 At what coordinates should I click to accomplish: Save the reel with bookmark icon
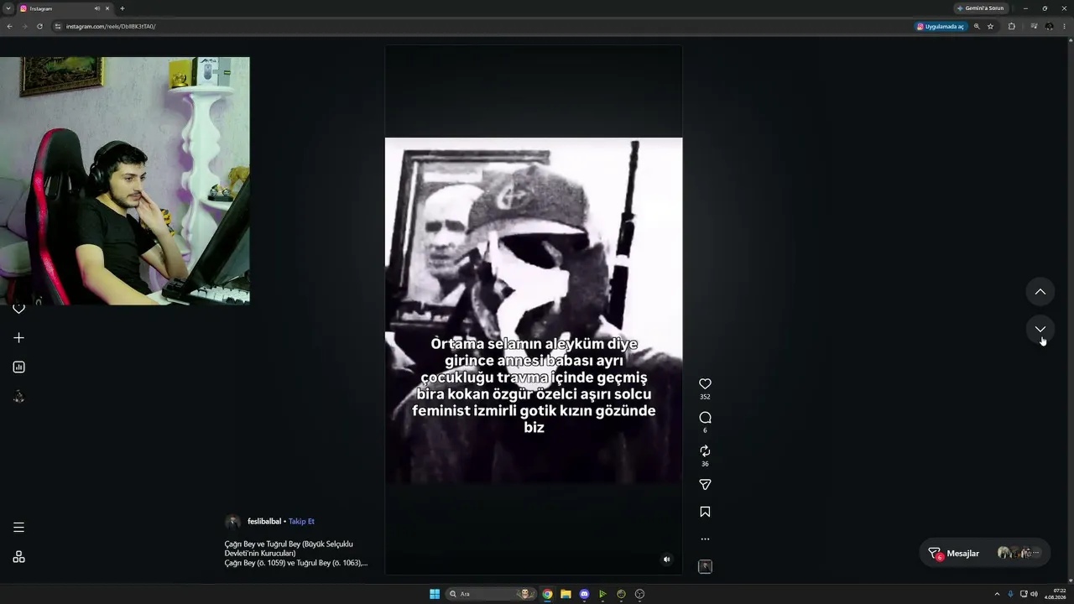pos(705,512)
